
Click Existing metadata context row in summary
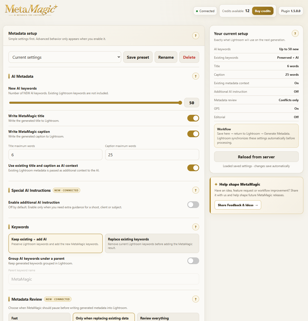256,83
